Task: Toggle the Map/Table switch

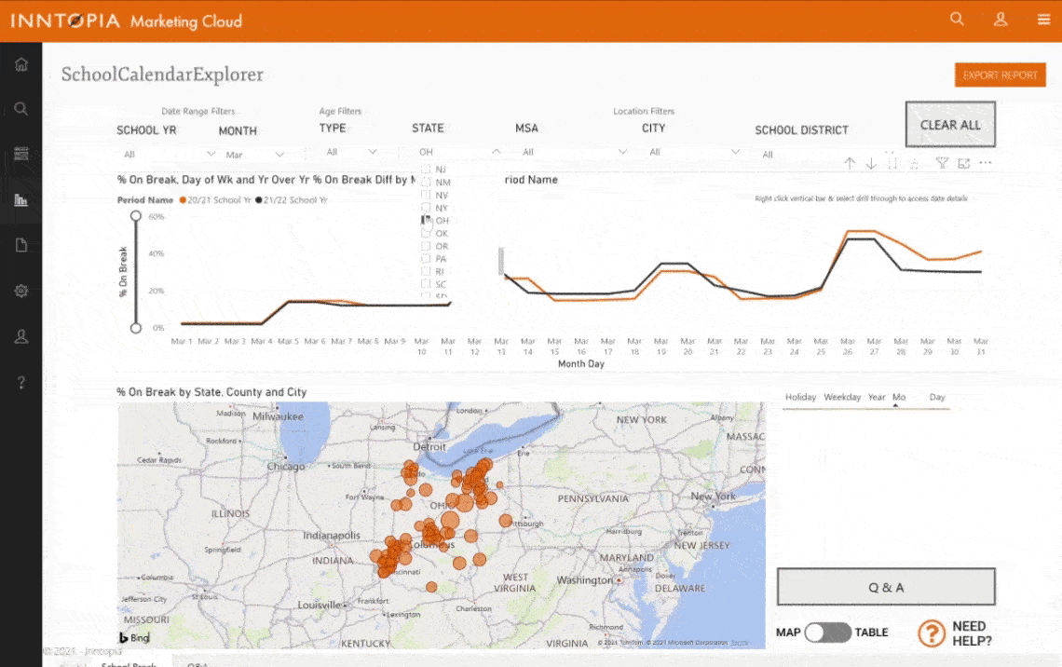Action: click(x=827, y=633)
